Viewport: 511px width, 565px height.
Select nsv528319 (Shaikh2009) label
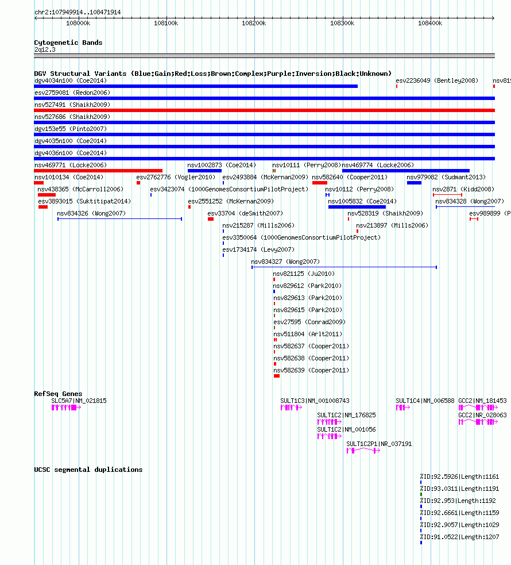pyautogui.click(x=385, y=213)
